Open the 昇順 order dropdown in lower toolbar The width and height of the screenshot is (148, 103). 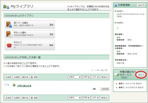[x=86, y=98]
